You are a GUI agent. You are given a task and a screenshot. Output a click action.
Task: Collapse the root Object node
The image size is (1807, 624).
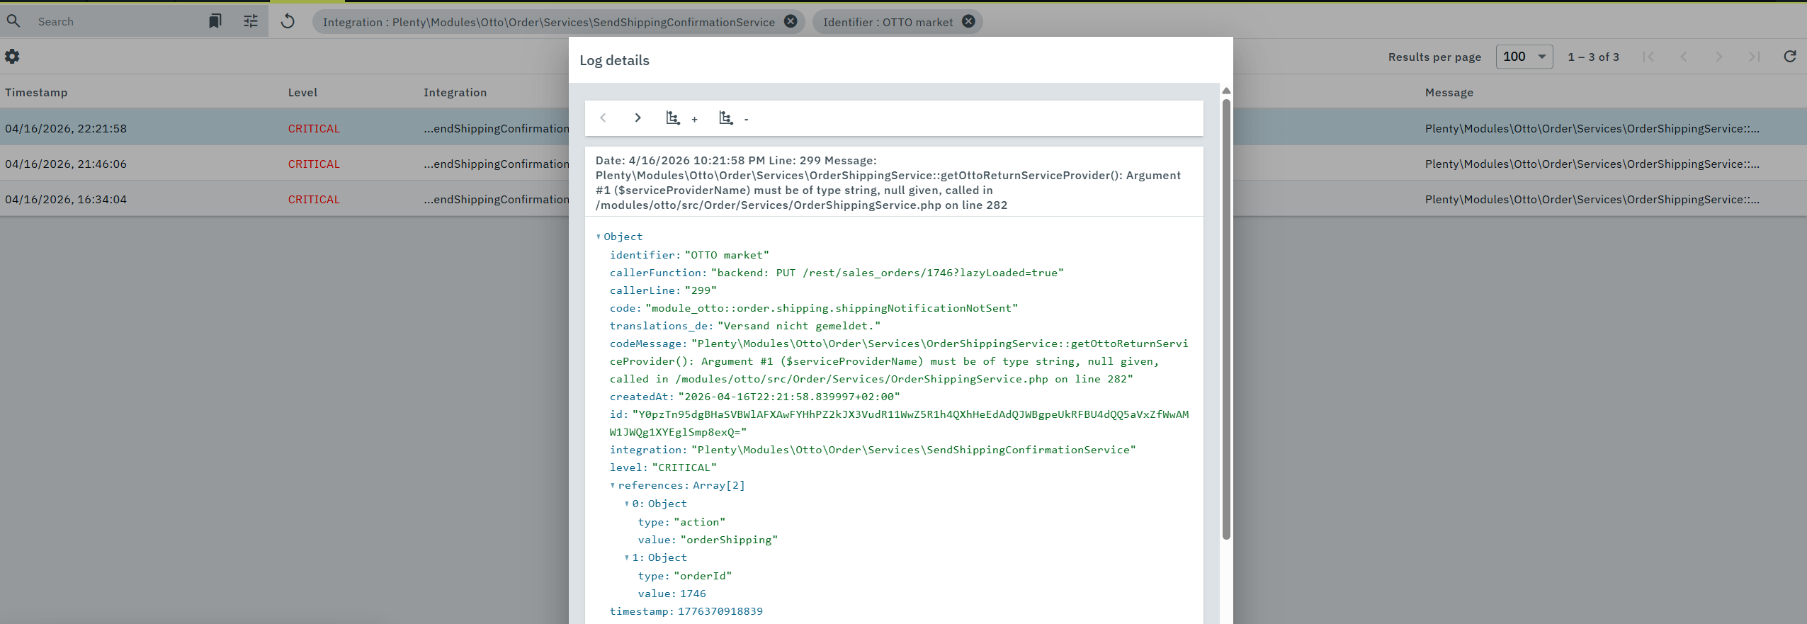coord(599,237)
